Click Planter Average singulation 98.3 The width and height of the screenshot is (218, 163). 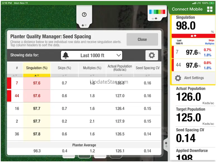click(37, 151)
